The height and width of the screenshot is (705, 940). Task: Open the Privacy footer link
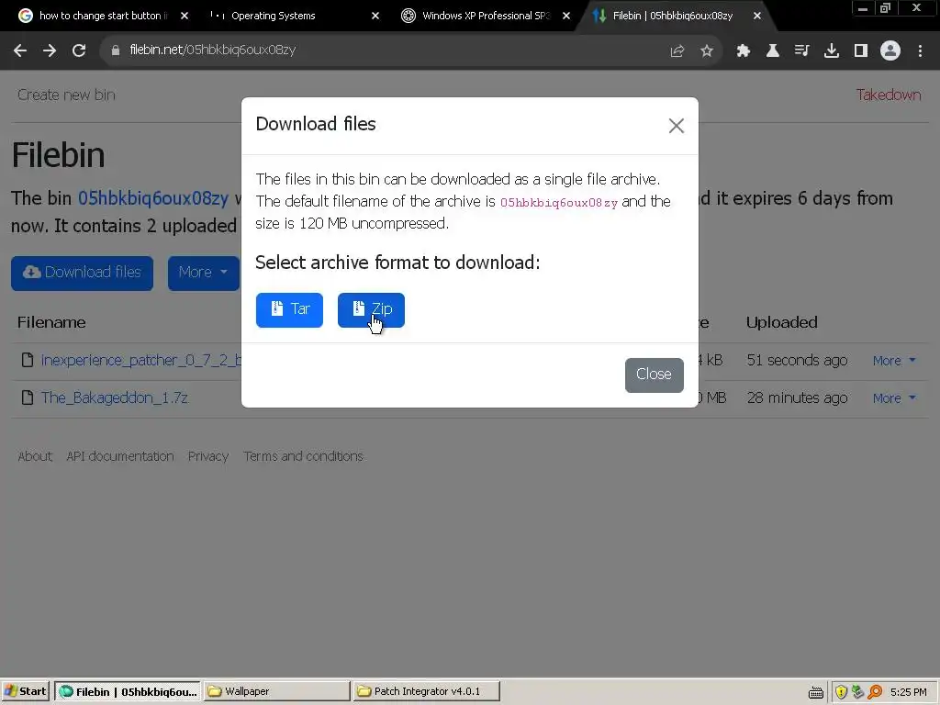[x=208, y=456]
